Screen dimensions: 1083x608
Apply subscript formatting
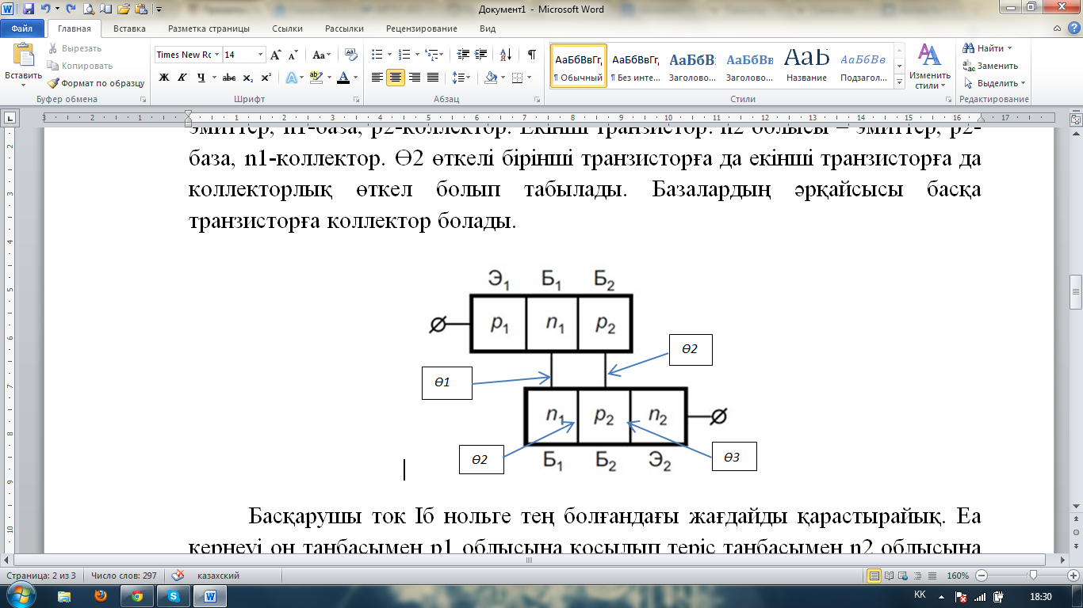(247, 78)
